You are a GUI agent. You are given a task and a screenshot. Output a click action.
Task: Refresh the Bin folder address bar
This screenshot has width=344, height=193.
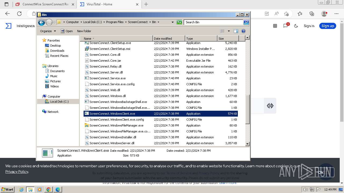coord(179,22)
